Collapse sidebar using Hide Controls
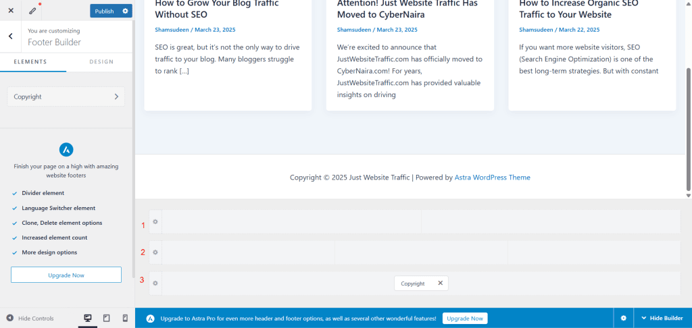 30,318
